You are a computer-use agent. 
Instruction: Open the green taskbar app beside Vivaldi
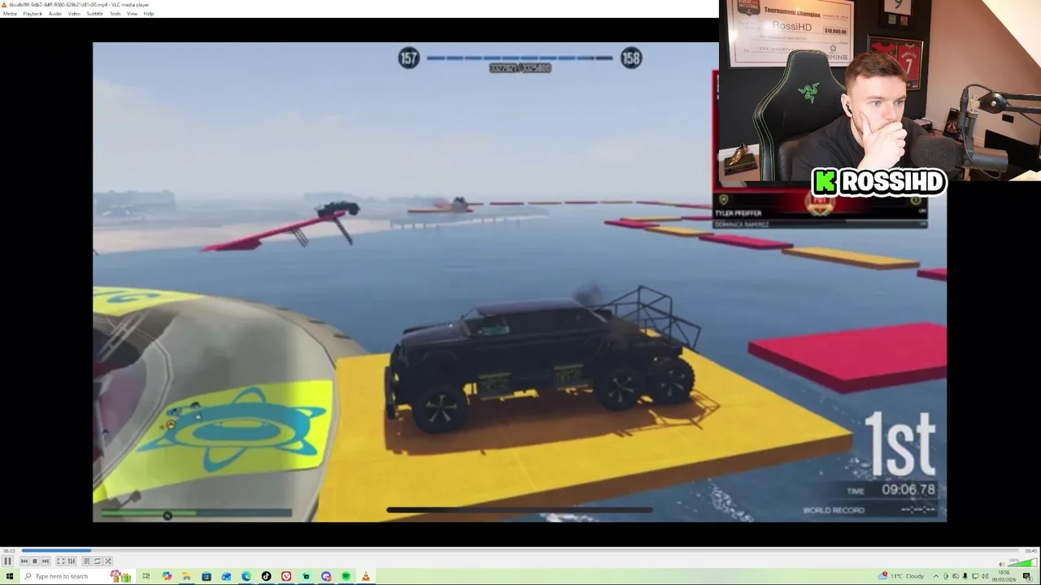tap(306, 576)
